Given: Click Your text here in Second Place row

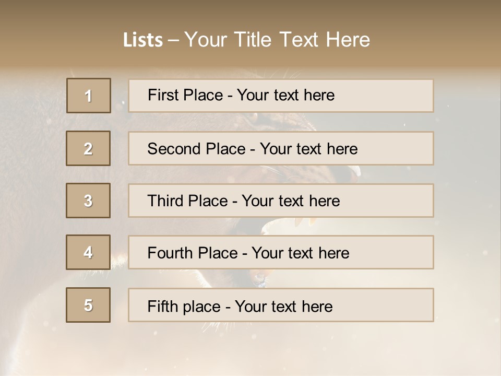Looking at the screenshot, I should click(309, 149).
